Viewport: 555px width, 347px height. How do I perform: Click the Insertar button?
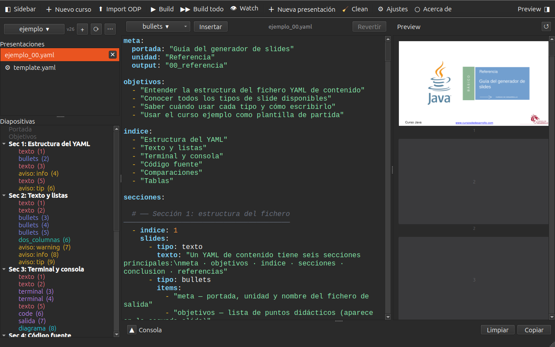211,26
